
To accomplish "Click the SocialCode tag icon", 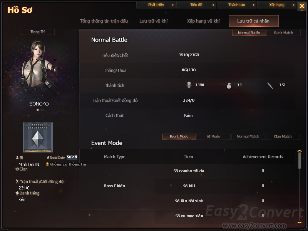I will [x=48, y=157].
